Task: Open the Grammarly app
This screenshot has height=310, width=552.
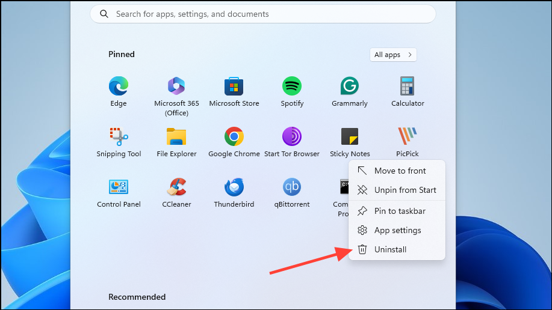Action: [x=350, y=92]
